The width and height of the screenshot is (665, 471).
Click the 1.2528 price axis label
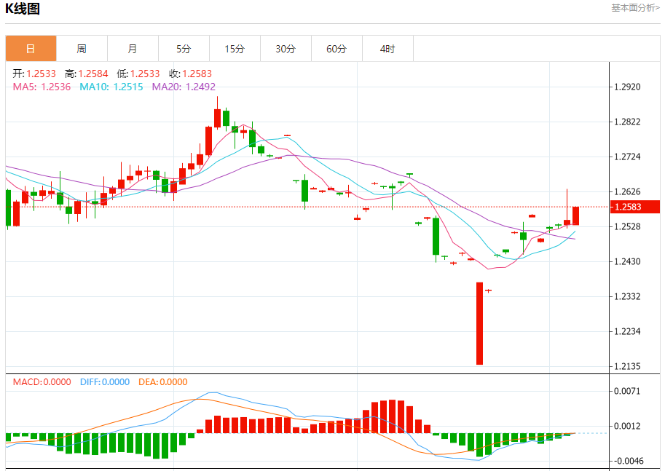click(627, 227)
